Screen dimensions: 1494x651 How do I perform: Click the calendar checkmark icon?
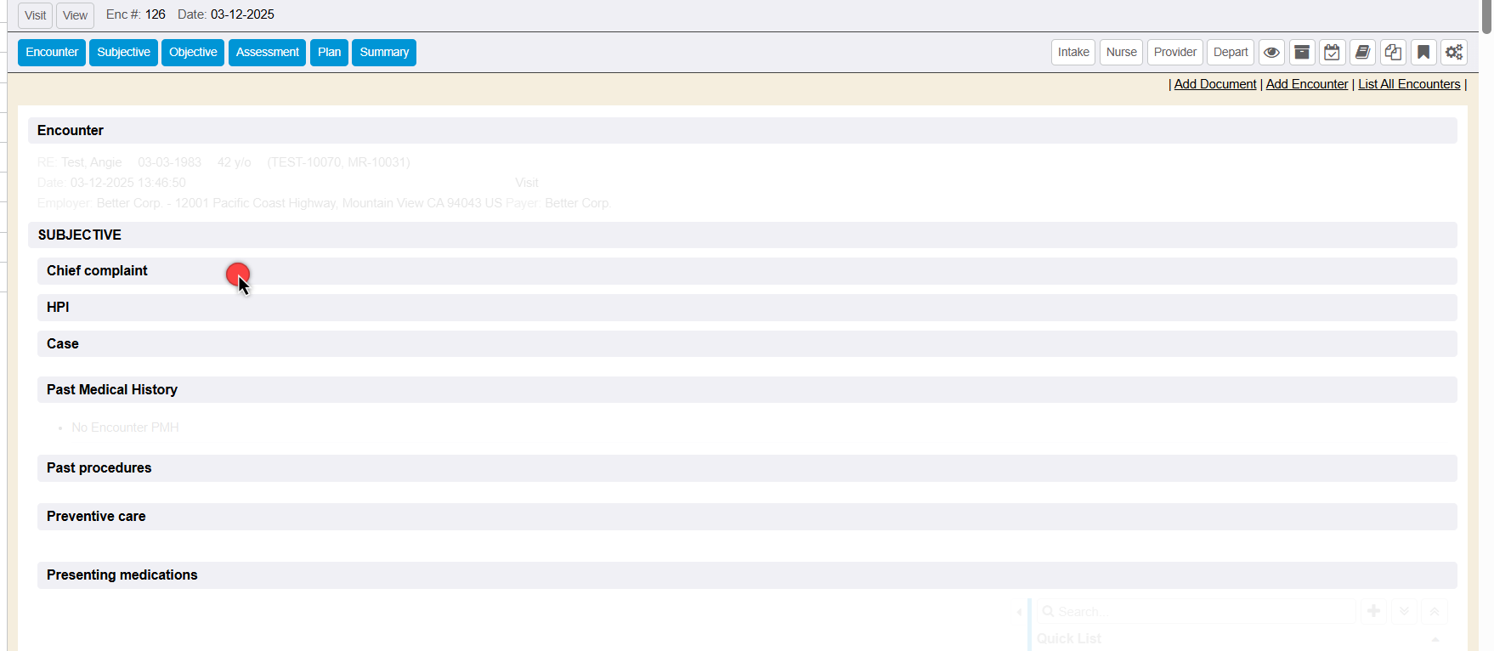1333,53
